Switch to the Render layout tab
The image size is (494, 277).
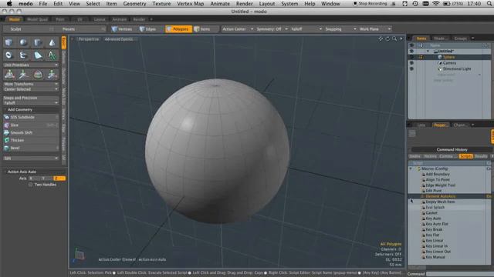pyautogui.click(x=139, y=19)
